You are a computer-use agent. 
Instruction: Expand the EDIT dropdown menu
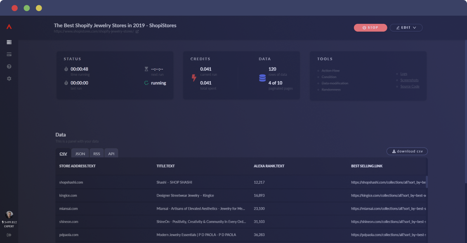[406, 28]
